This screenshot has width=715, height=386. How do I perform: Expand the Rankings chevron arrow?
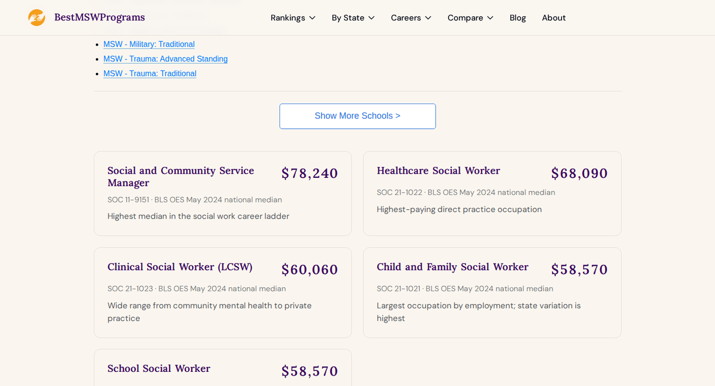click(312, 18)
